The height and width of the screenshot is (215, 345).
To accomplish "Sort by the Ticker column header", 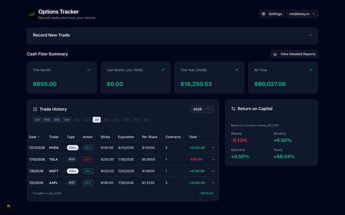I will coord(56,137).
